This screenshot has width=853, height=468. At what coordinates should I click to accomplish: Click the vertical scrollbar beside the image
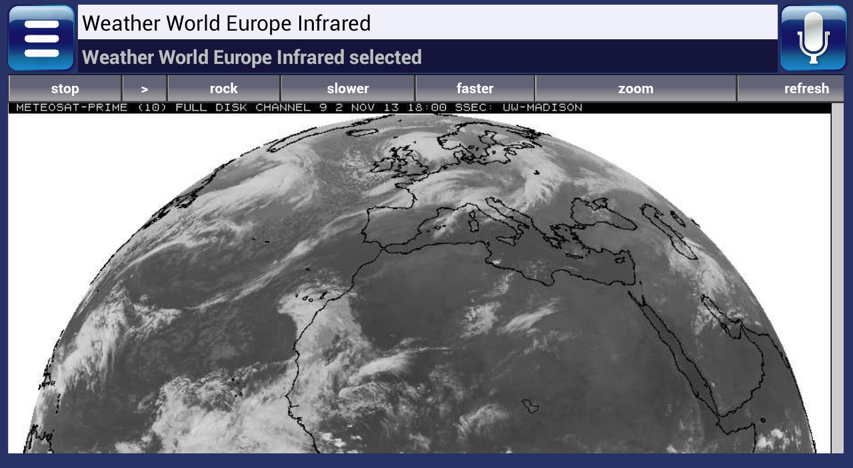point(837,278)
